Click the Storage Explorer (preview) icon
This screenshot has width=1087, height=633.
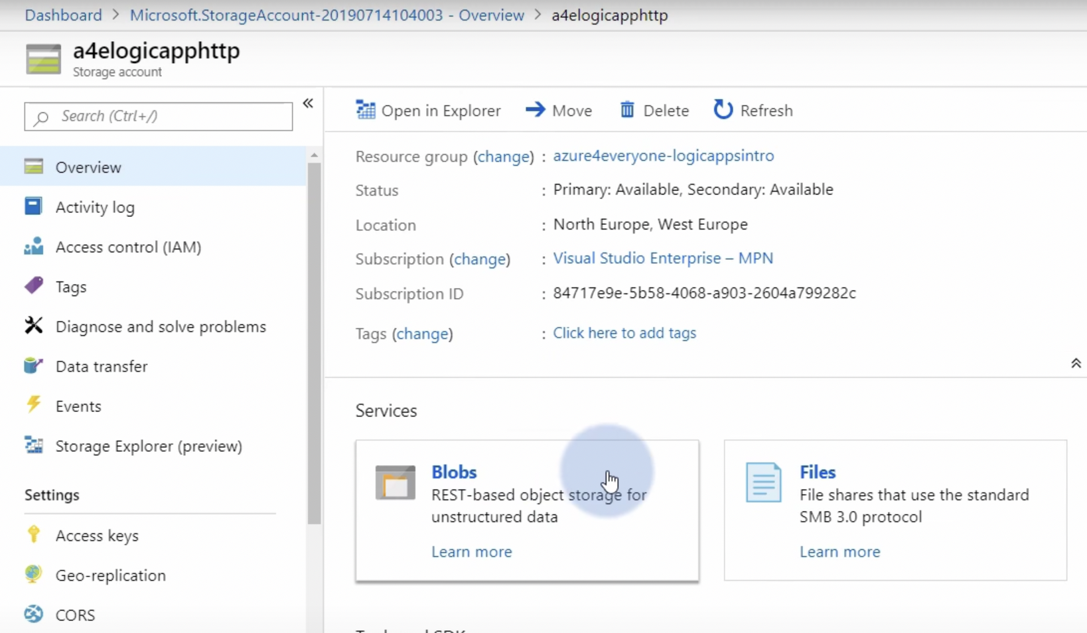click(x=33, y=445)
